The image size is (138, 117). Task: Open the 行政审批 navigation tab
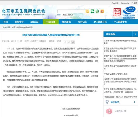pyautogui.click(x=51, y=22)
